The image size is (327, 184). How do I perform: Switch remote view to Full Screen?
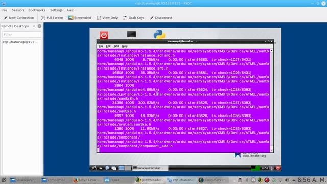[x=52, y=18]
